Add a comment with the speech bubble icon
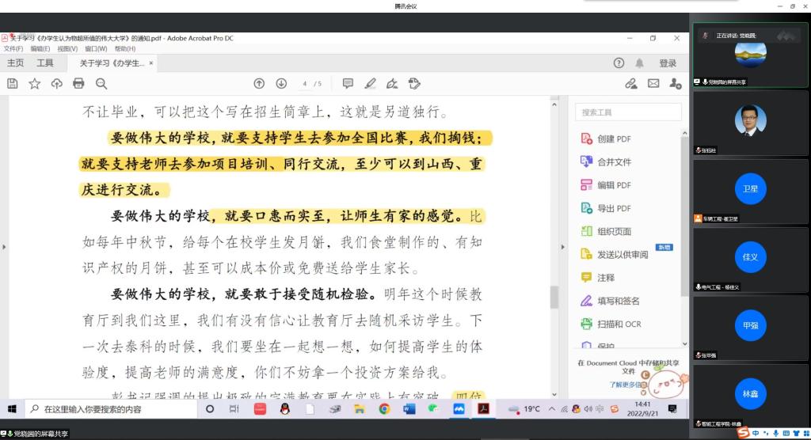This screenshot has width=811, height=440. click(x=348, y=83)
